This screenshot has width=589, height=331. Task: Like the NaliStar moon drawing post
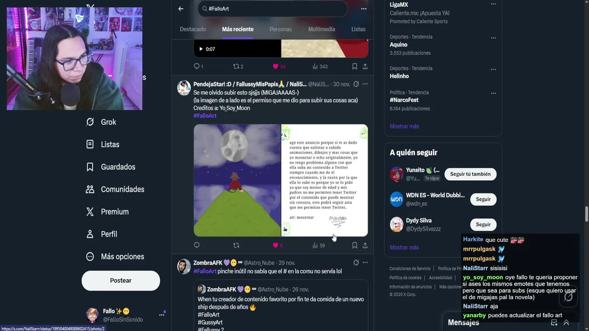point(276,245)
